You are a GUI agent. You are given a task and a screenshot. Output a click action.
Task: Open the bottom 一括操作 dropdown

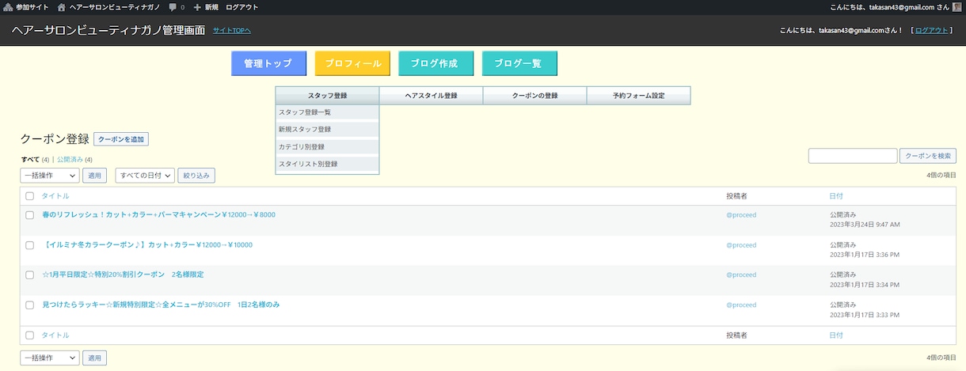(50, 358)
